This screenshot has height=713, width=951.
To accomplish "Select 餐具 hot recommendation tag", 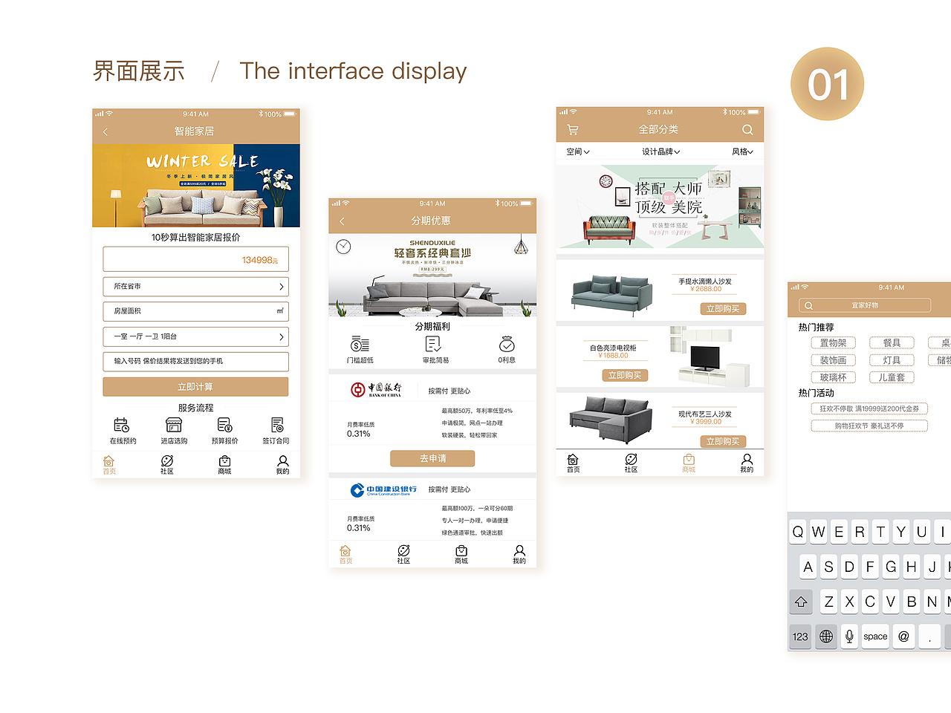I will point(892,342).
